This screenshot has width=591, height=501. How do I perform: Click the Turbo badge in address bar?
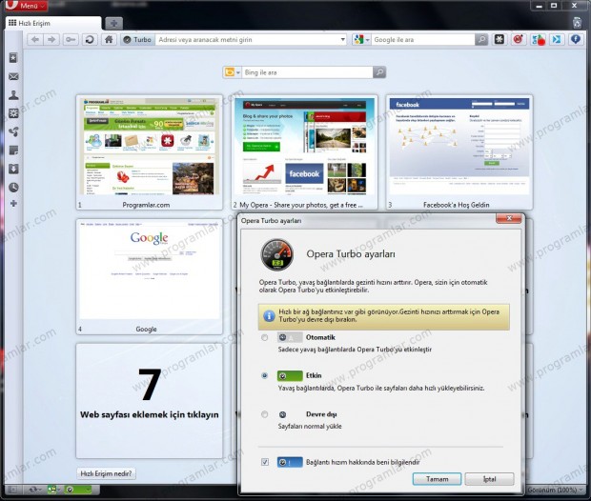(138, 40)
